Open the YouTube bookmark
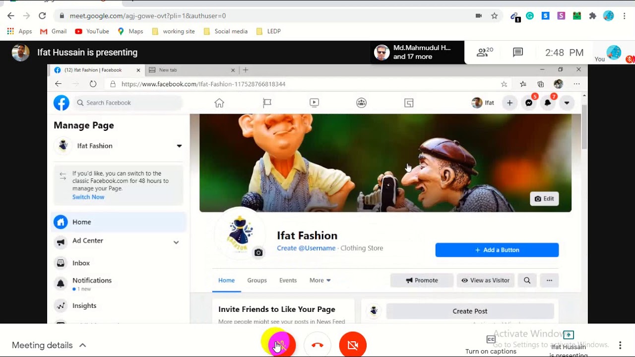The width and height of the screenshot is (635, 357). (92, 31)
